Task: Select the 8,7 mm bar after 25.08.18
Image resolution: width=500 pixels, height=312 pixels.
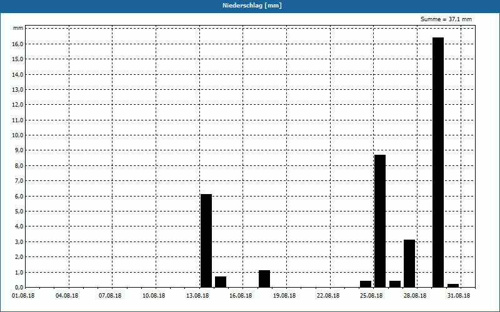Action: 380,221
